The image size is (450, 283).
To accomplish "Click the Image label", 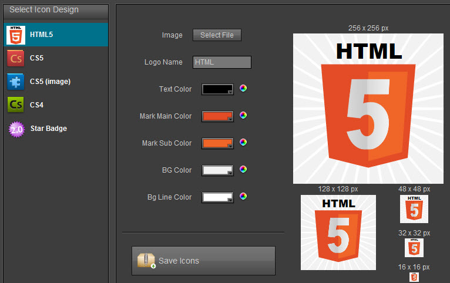I will [172, 35].
